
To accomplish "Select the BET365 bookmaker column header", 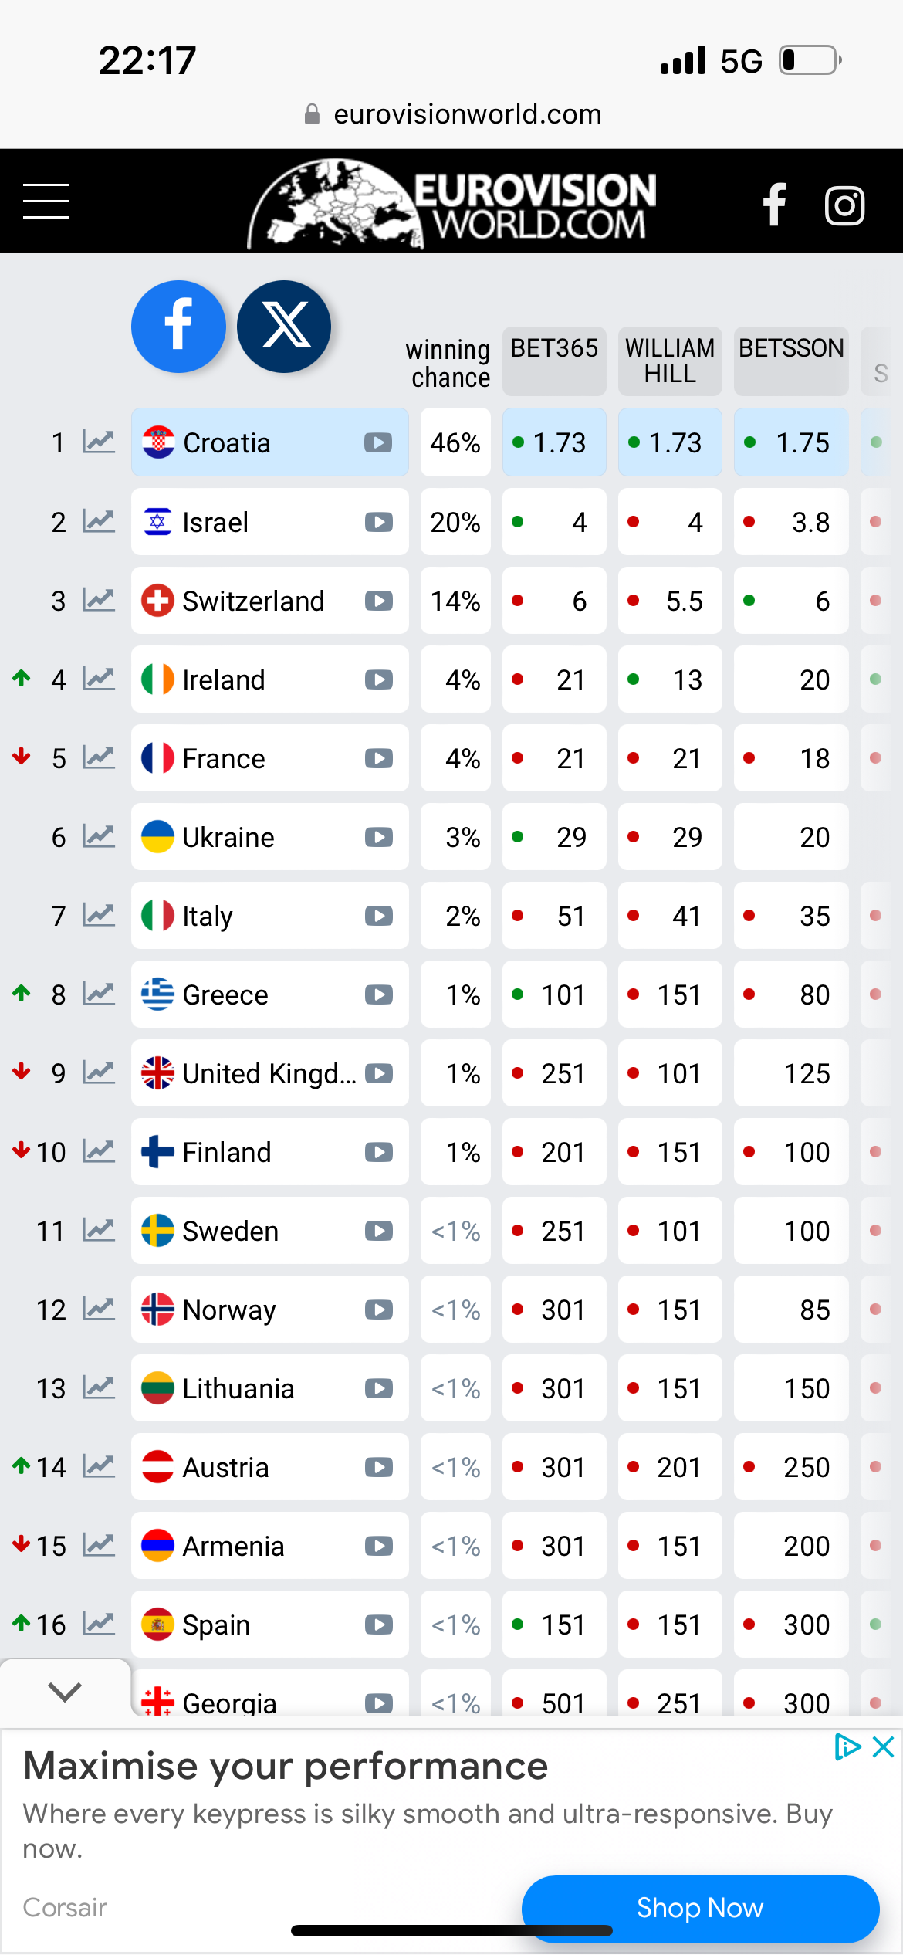I will point(554,361).
